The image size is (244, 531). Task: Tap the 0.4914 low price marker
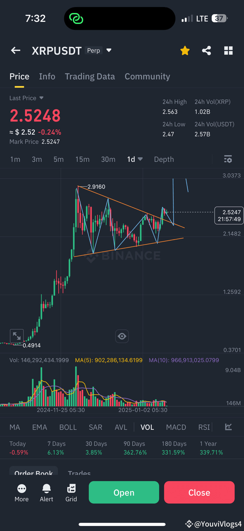point(32,345)
